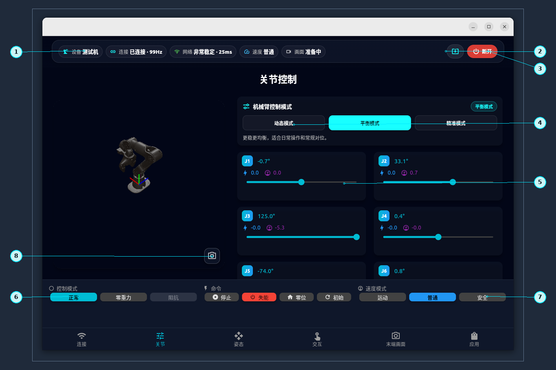Click the red 断开 disconnect button

(482, 51)
